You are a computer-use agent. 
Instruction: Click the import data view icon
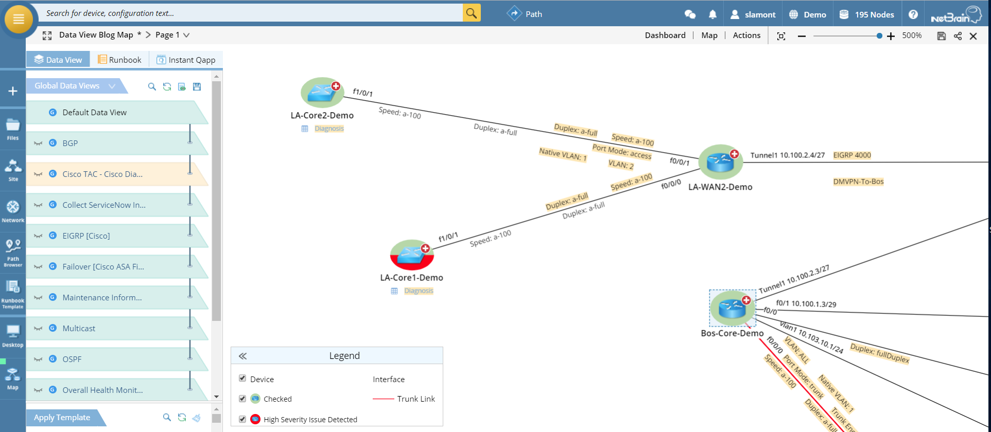[x=182, y=86]
